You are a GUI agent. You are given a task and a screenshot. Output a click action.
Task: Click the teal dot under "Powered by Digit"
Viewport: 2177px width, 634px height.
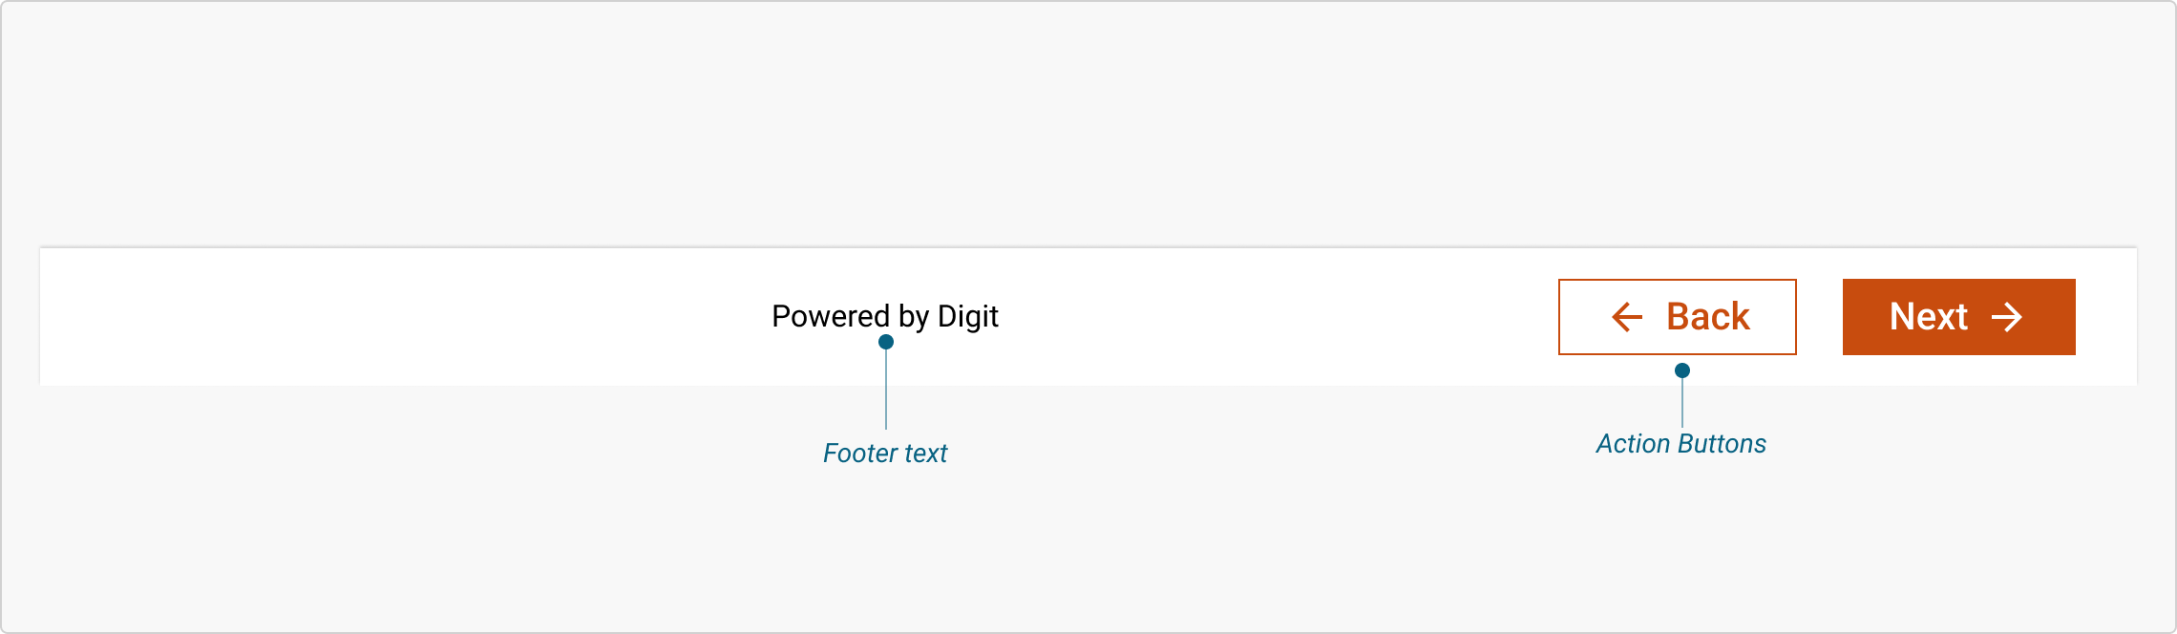(x=886, y=342)
